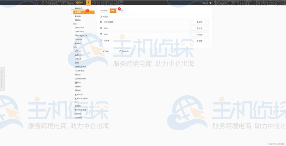Open 终端 terminal under 工具 in sidebar
The height and width of the screenshot is (146, 286).
78,114
